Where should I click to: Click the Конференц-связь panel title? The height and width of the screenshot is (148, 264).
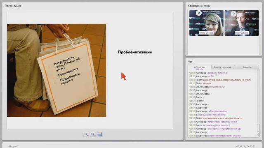point(199,6)
